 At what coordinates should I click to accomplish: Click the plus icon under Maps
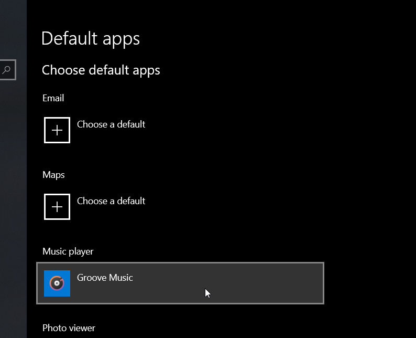click(x=57, y=207)
